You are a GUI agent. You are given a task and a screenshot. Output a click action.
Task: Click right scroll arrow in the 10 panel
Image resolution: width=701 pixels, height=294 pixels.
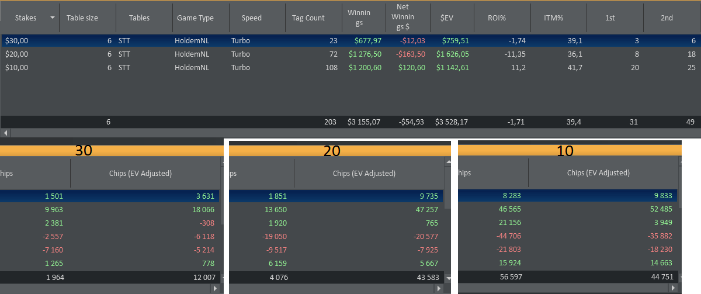673,289
